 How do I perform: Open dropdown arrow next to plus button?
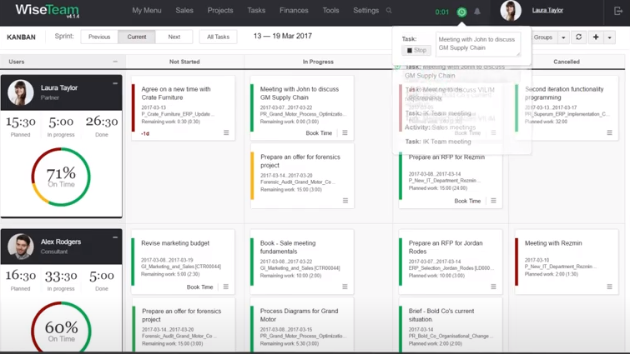[609, 37]
